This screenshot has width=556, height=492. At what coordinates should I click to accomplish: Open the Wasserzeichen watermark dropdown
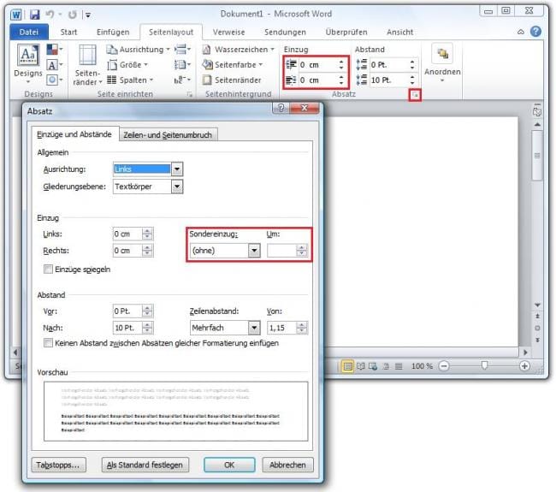239,50
